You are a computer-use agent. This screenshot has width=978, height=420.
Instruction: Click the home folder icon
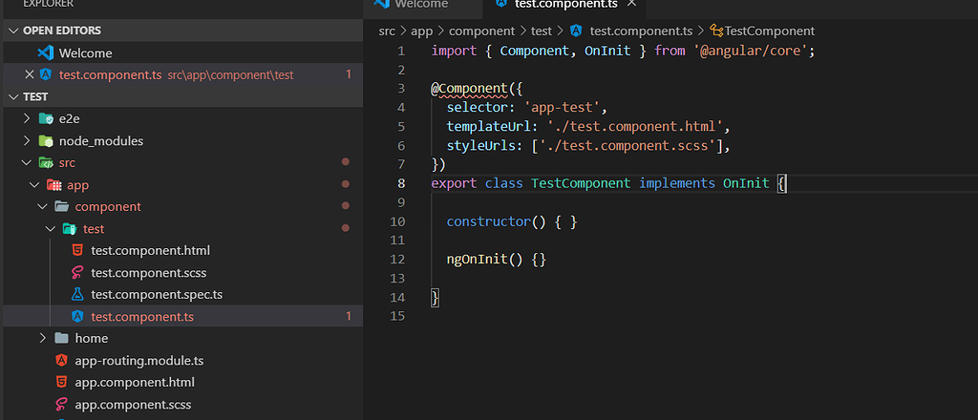tap(61, 338)
